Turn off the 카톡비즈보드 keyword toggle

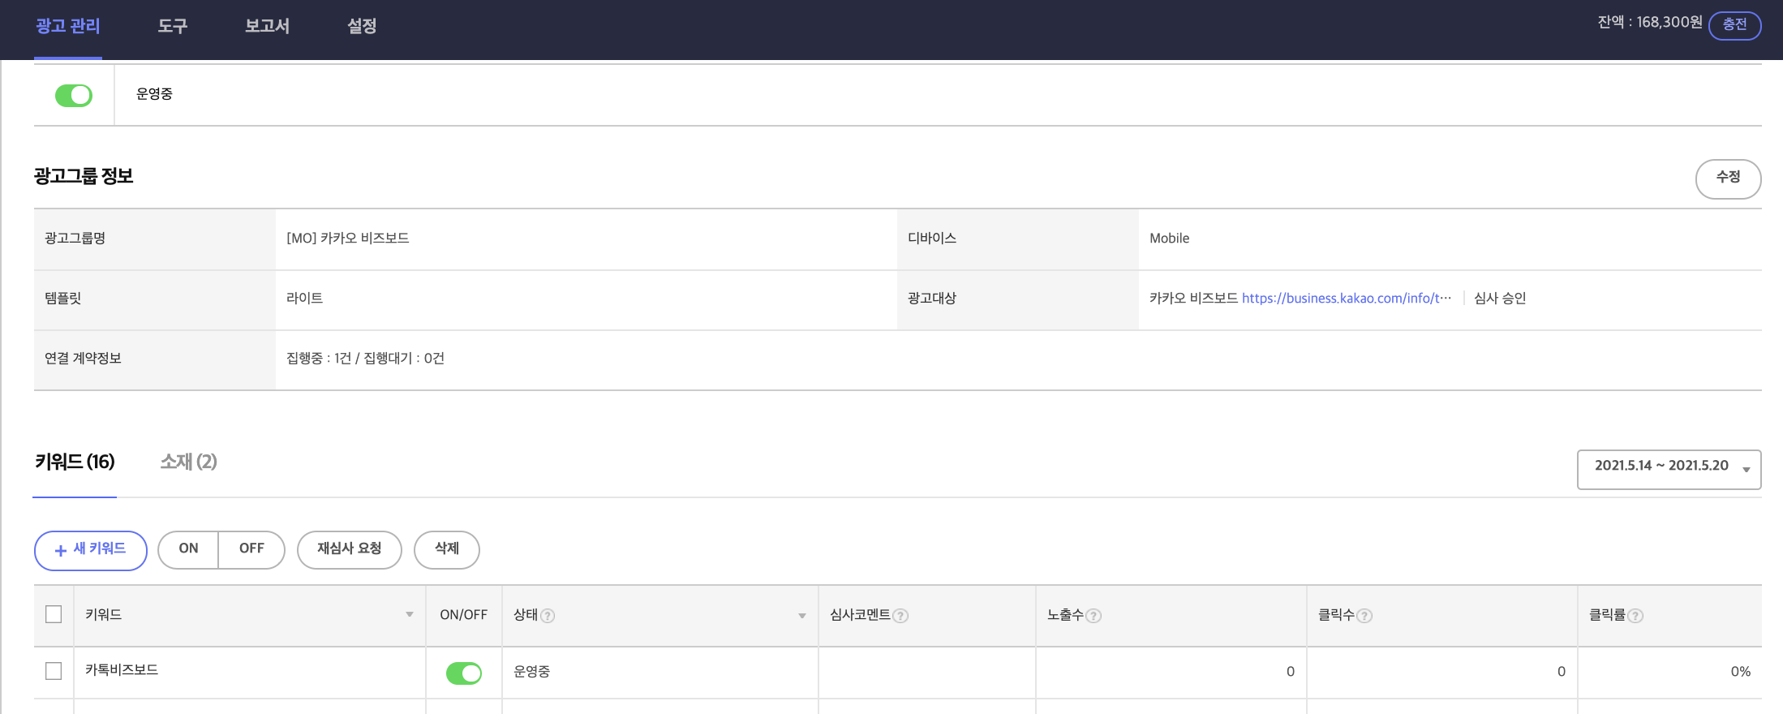pos(463,673)
